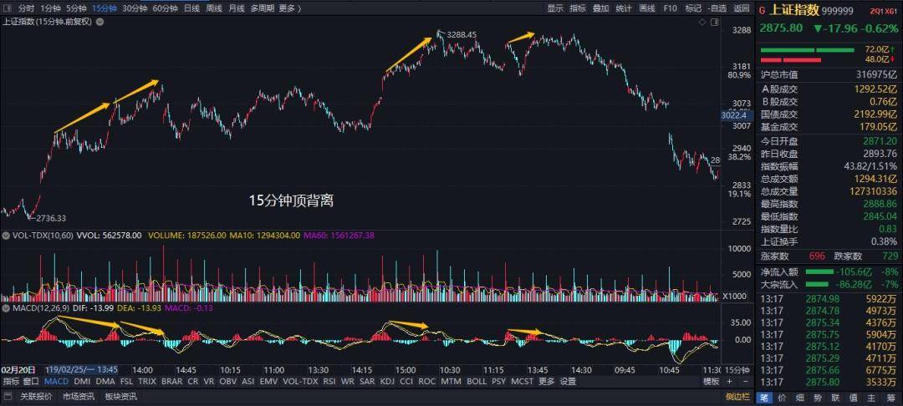Image resolution: width=903 pixels, height=406 pixels.
Task: Select the 15分钟 period tab
Action: 105,8
